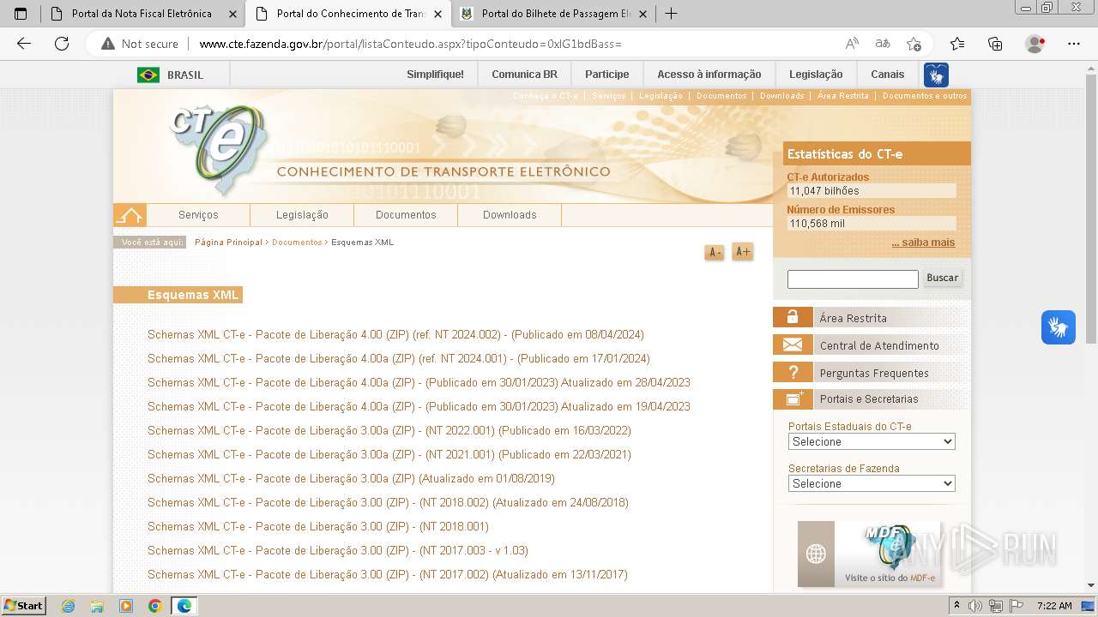
Task: Reload the page with refresh icon
Action: (62, 44)
